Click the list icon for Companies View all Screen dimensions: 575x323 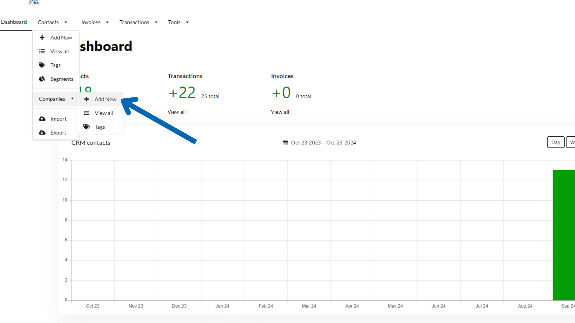pyautogui.click(x=87, y=113)
